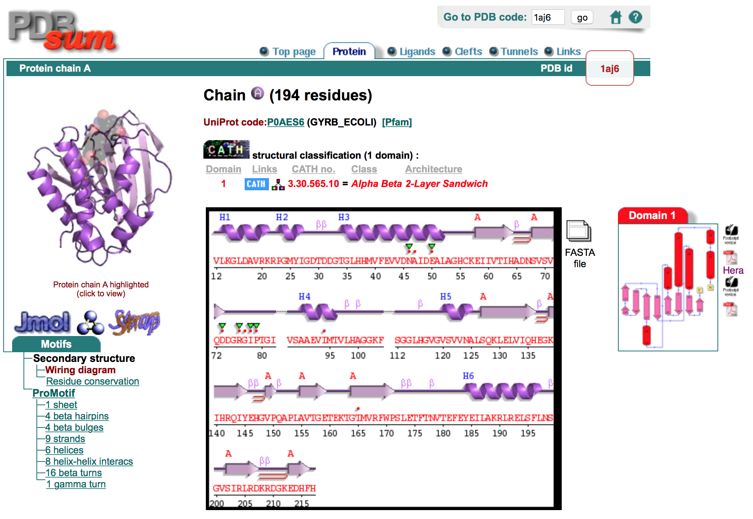Open the blue CATH link for domain 1
The image size is (753, 519).
(256, 184)
